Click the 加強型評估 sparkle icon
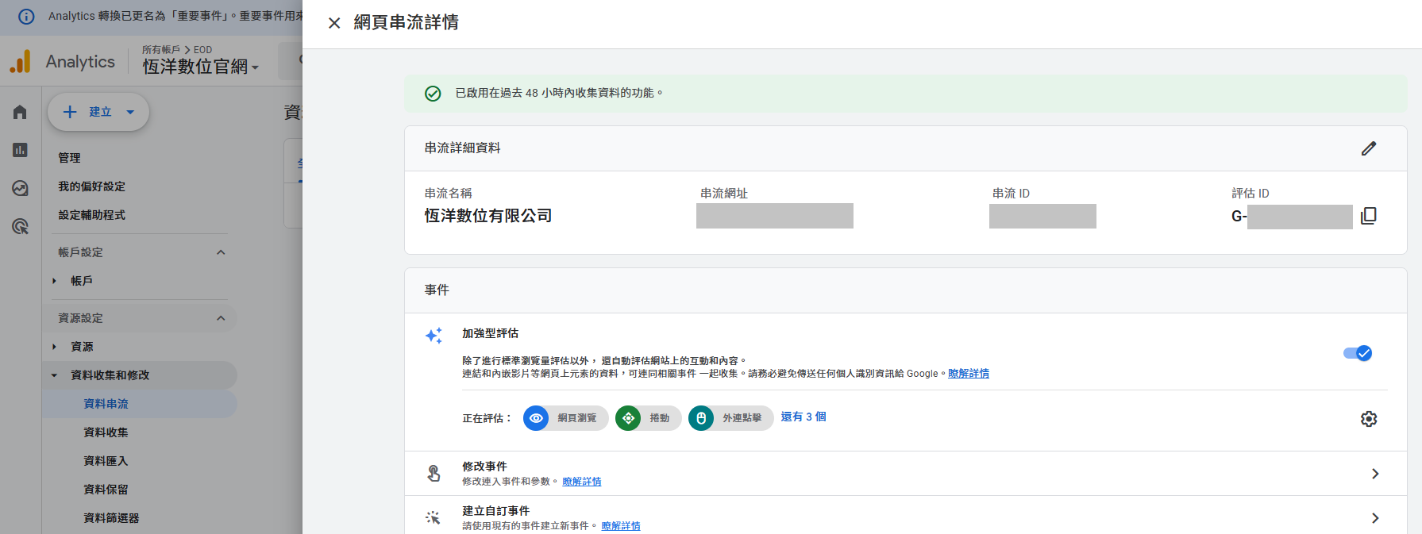This screenshot has width=1422, height=534. tap(434, 336)
